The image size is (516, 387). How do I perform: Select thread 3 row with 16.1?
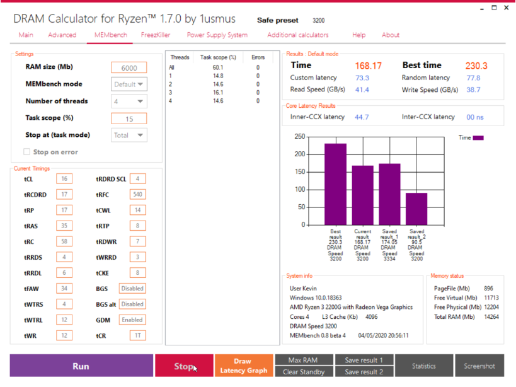pos(221,93)
